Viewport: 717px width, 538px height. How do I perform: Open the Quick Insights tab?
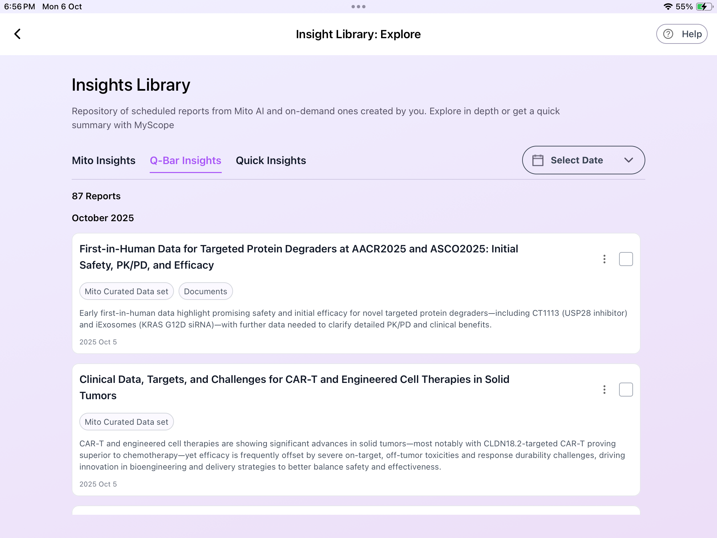[x=271, y=160]
